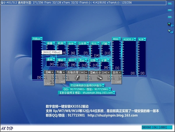
Task: Click the triangle on the 音量 block
Action: 54,43
